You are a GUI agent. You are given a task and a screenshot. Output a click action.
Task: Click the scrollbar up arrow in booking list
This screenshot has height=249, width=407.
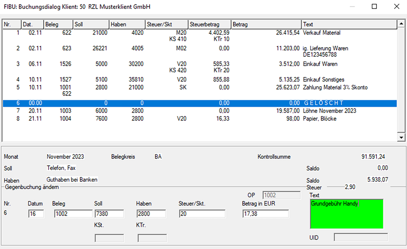[401, 24]
